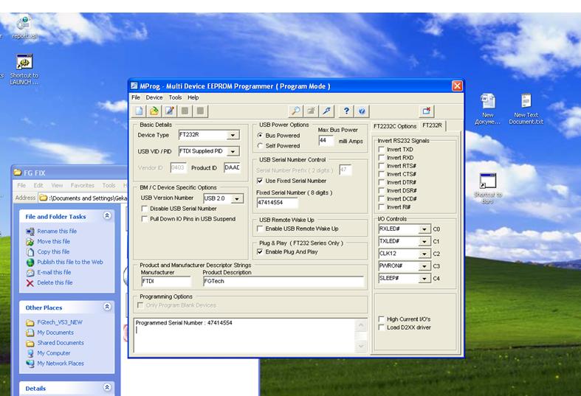Enable the Invert TXD checkbox

[x=381, y=150]
